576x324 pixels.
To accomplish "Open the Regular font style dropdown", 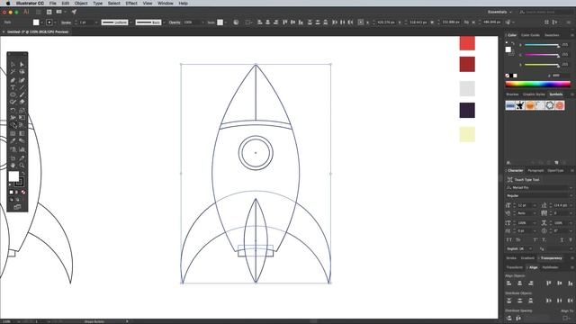I will tap(539, 196).
